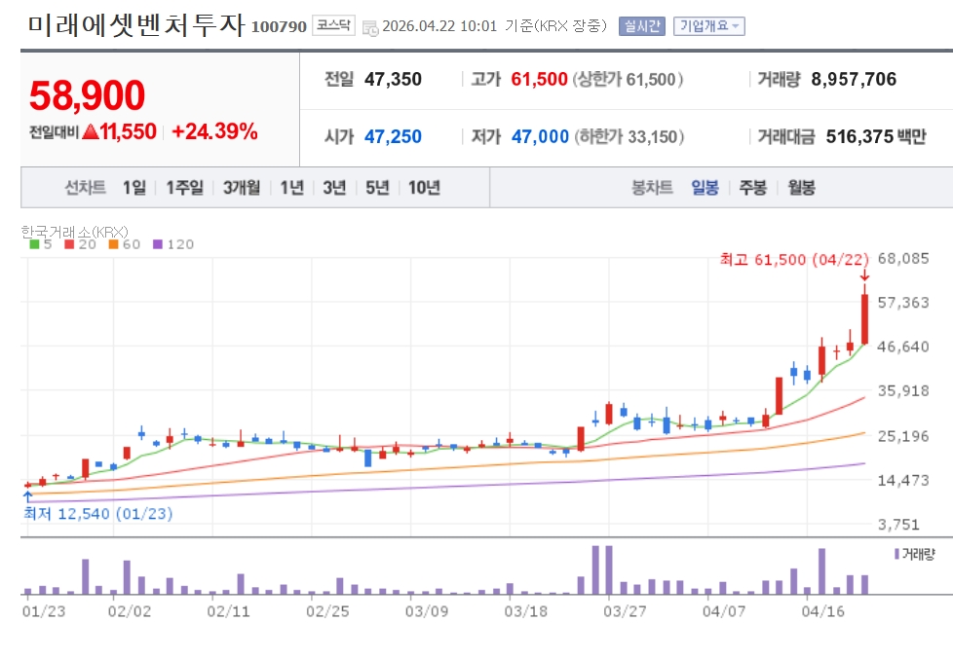This screenshot has height=659, width=953.
Task: Click the purple 거래량 volume legend icon
Action: [x=896, y=554]
